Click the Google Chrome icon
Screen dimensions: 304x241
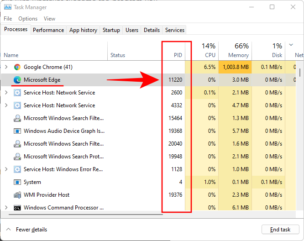[x=17, y=67]
